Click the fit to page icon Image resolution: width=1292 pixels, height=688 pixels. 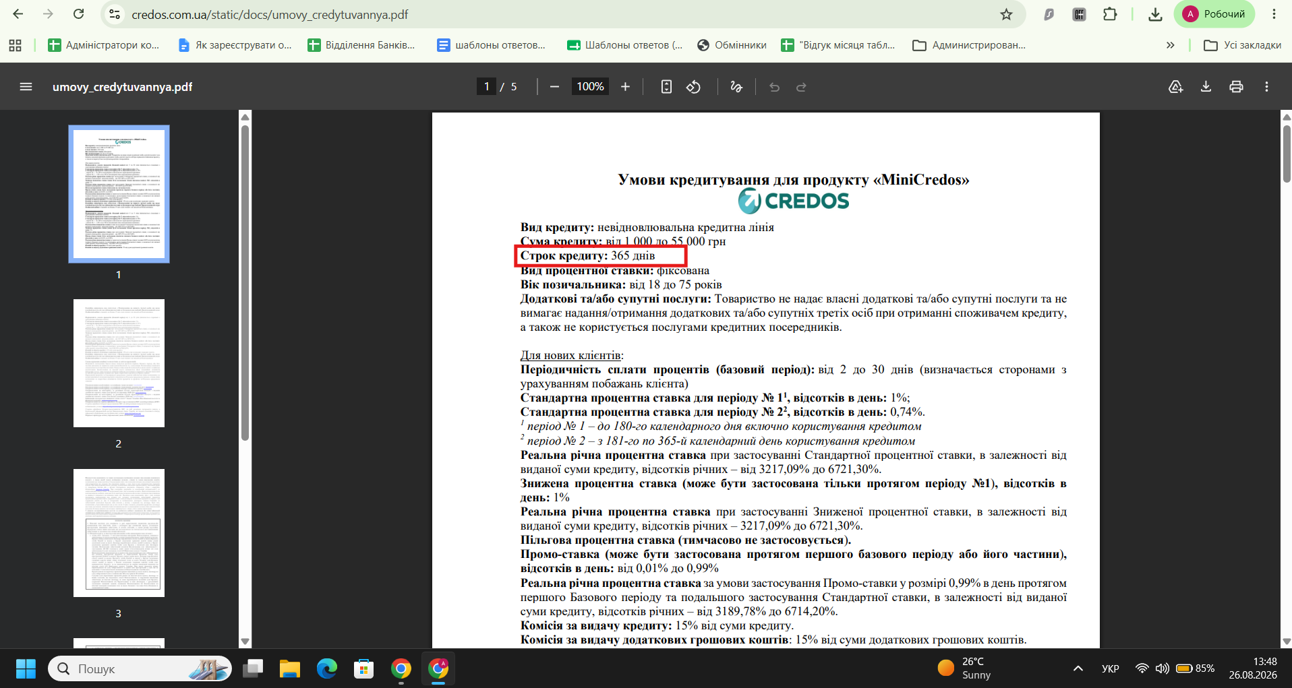point(666,87)
